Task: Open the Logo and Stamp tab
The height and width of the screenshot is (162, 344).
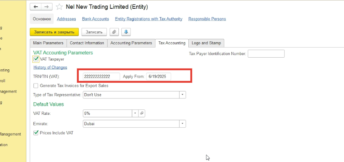Action: point(206,43)
